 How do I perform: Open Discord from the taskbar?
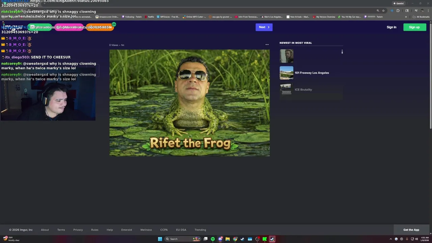(220, 239)
